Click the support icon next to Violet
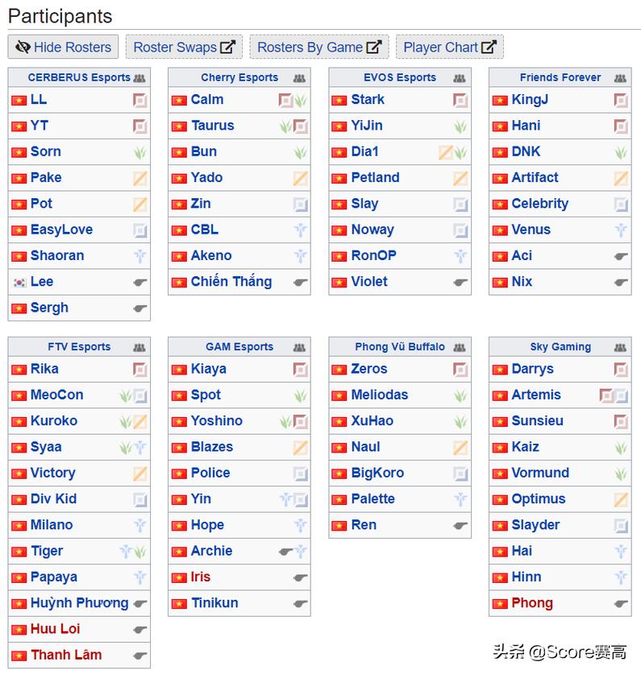This screenshot has height=674, width=641. pos(460,283)
